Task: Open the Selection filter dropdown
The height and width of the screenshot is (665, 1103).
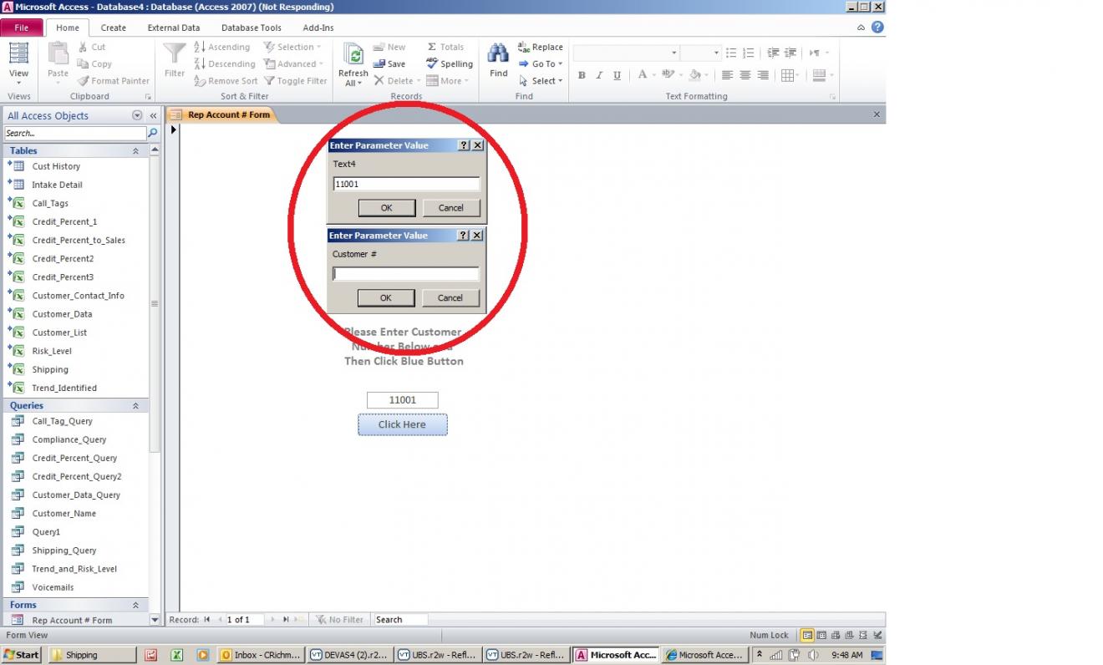Action: point(292,47)
